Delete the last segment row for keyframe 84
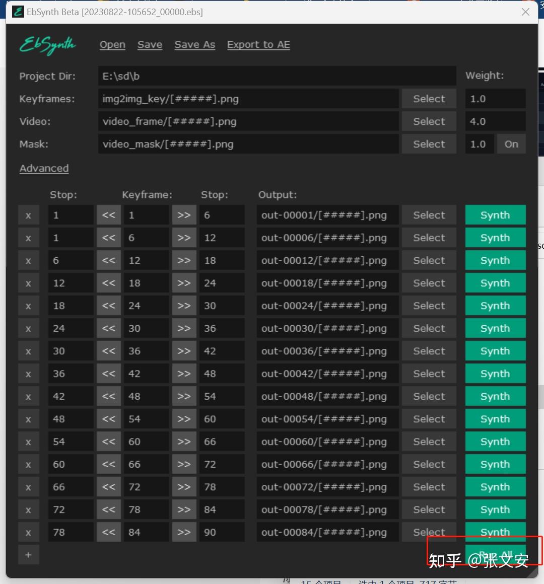 28,532
